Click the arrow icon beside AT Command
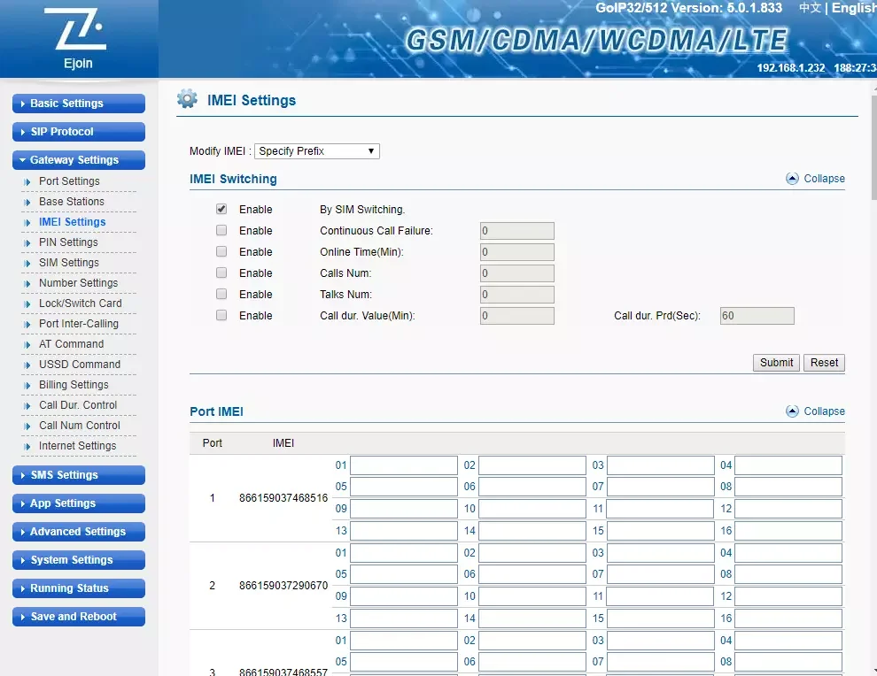The width and height of the screenshot is (877, 676). 27,345
